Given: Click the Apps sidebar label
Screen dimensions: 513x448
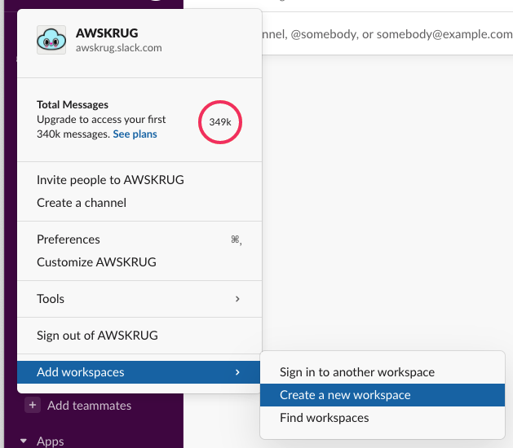Looking at the screenshot, I should [x=51, y=441].
